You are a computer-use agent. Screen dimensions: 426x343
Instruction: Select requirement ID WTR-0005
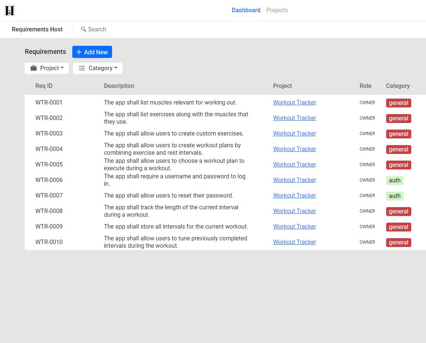[49, 164]
